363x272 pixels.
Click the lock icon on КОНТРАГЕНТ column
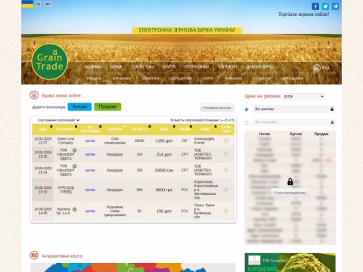tap(76, 126)
